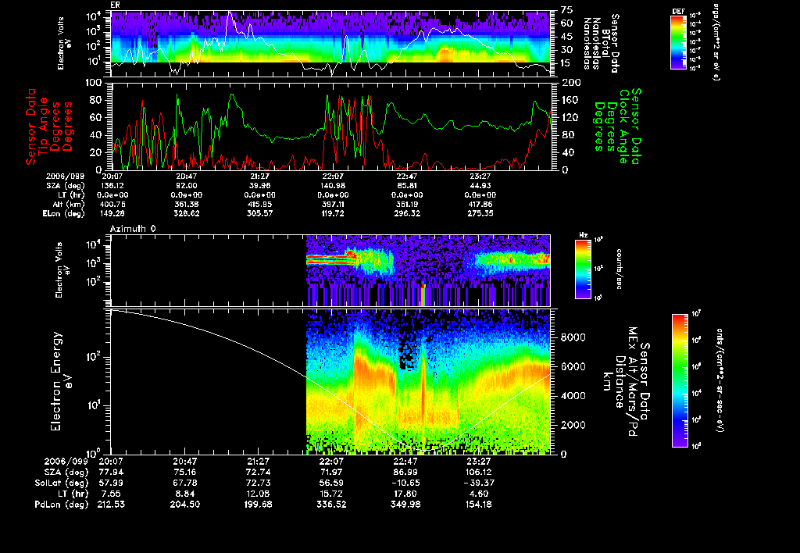Click ELon value 149.28
The height and width of the screenshot is (553, 800).
[x=112, y=213]
